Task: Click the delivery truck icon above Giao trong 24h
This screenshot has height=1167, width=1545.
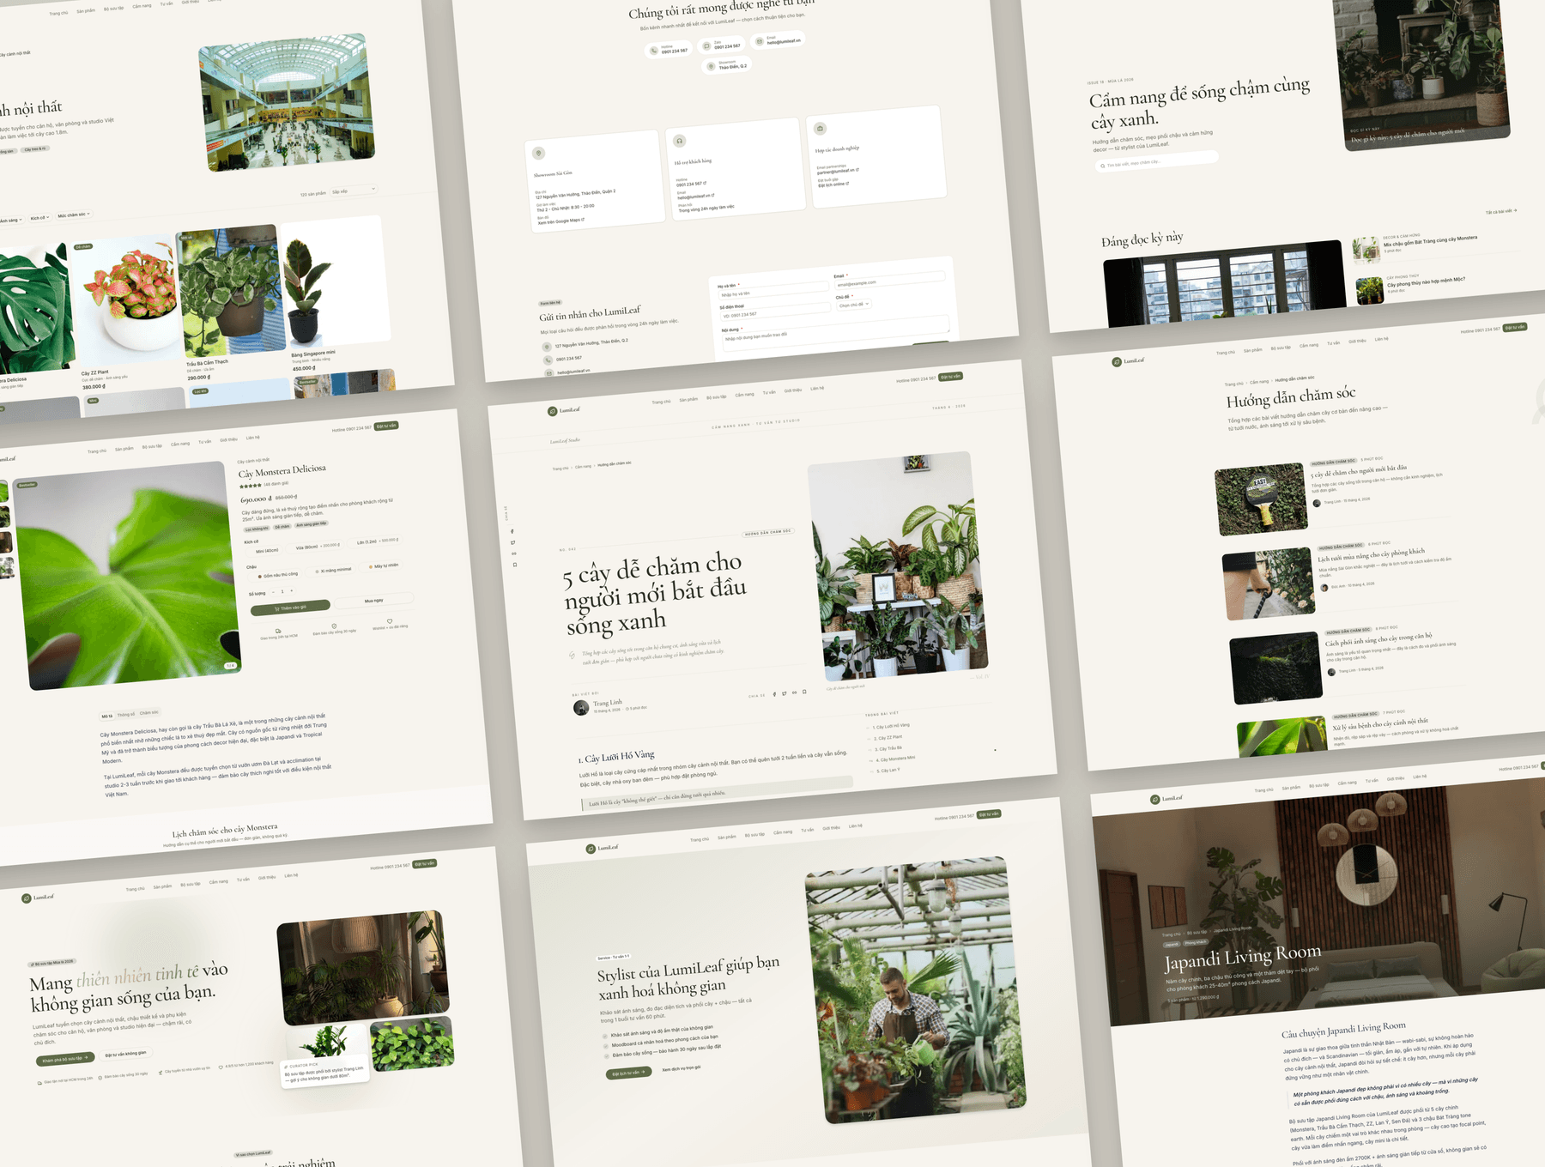Action: [x=277, y=630]
